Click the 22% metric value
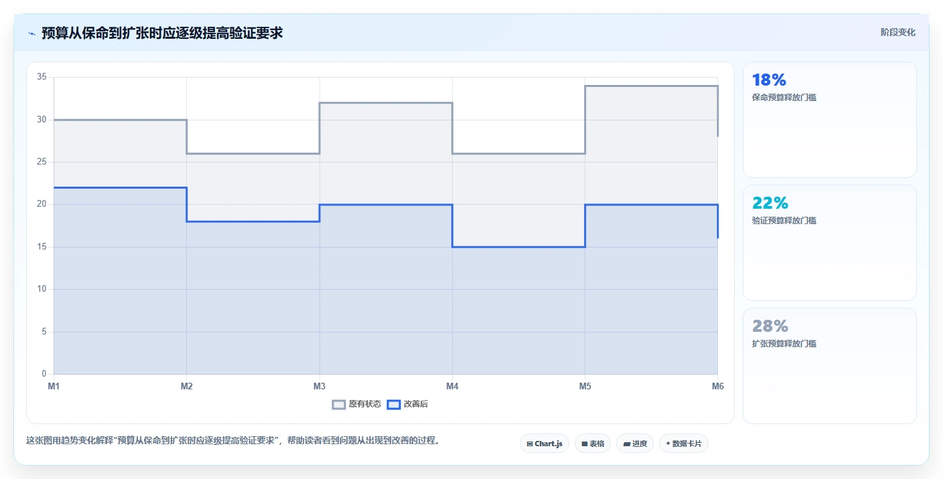943x479 pixels. point(770,203)
